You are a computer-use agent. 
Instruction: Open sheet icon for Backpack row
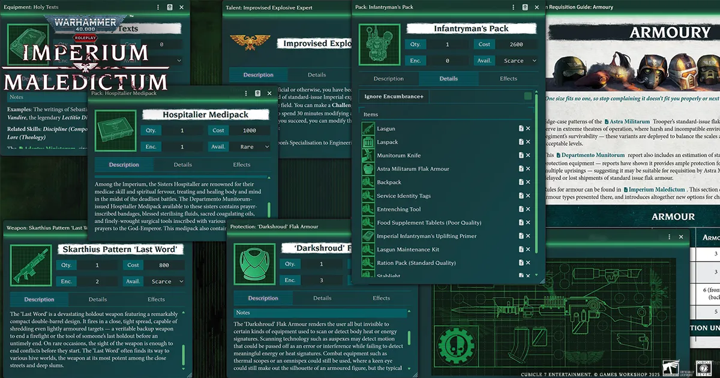point(521,182)
